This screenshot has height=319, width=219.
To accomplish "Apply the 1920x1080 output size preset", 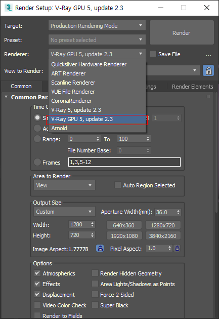I will [124, 236].
